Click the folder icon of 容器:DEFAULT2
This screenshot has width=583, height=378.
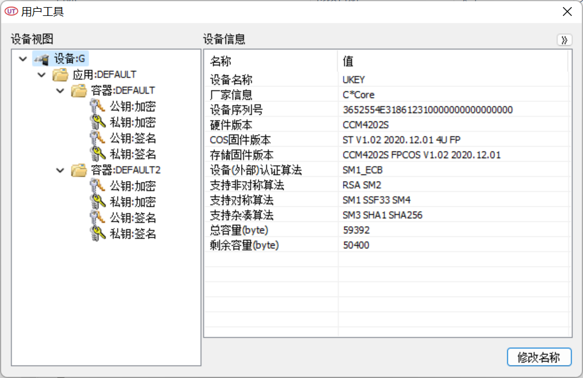coord(79,170)
